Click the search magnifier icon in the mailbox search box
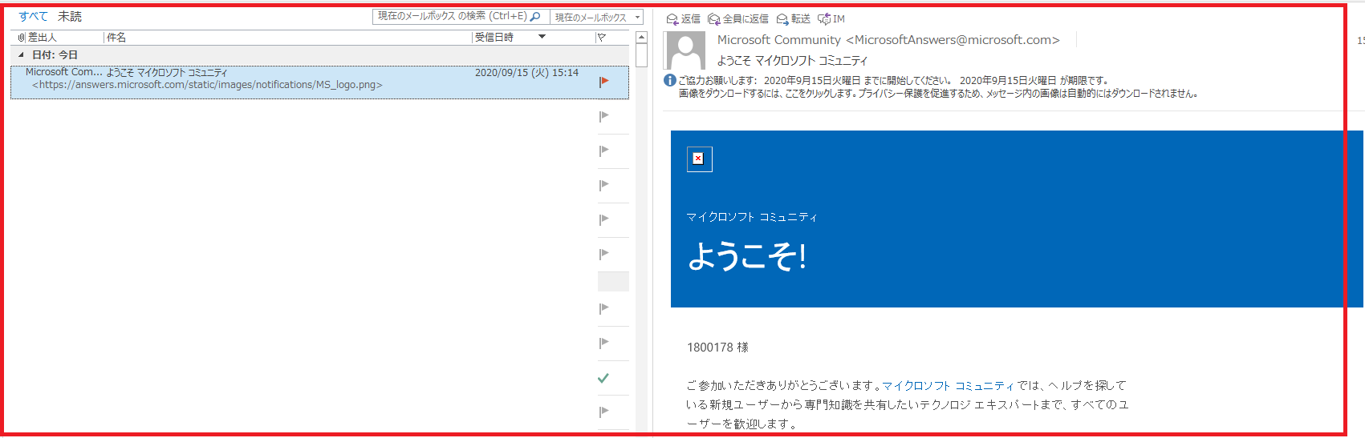 click(x=535, y=16)
